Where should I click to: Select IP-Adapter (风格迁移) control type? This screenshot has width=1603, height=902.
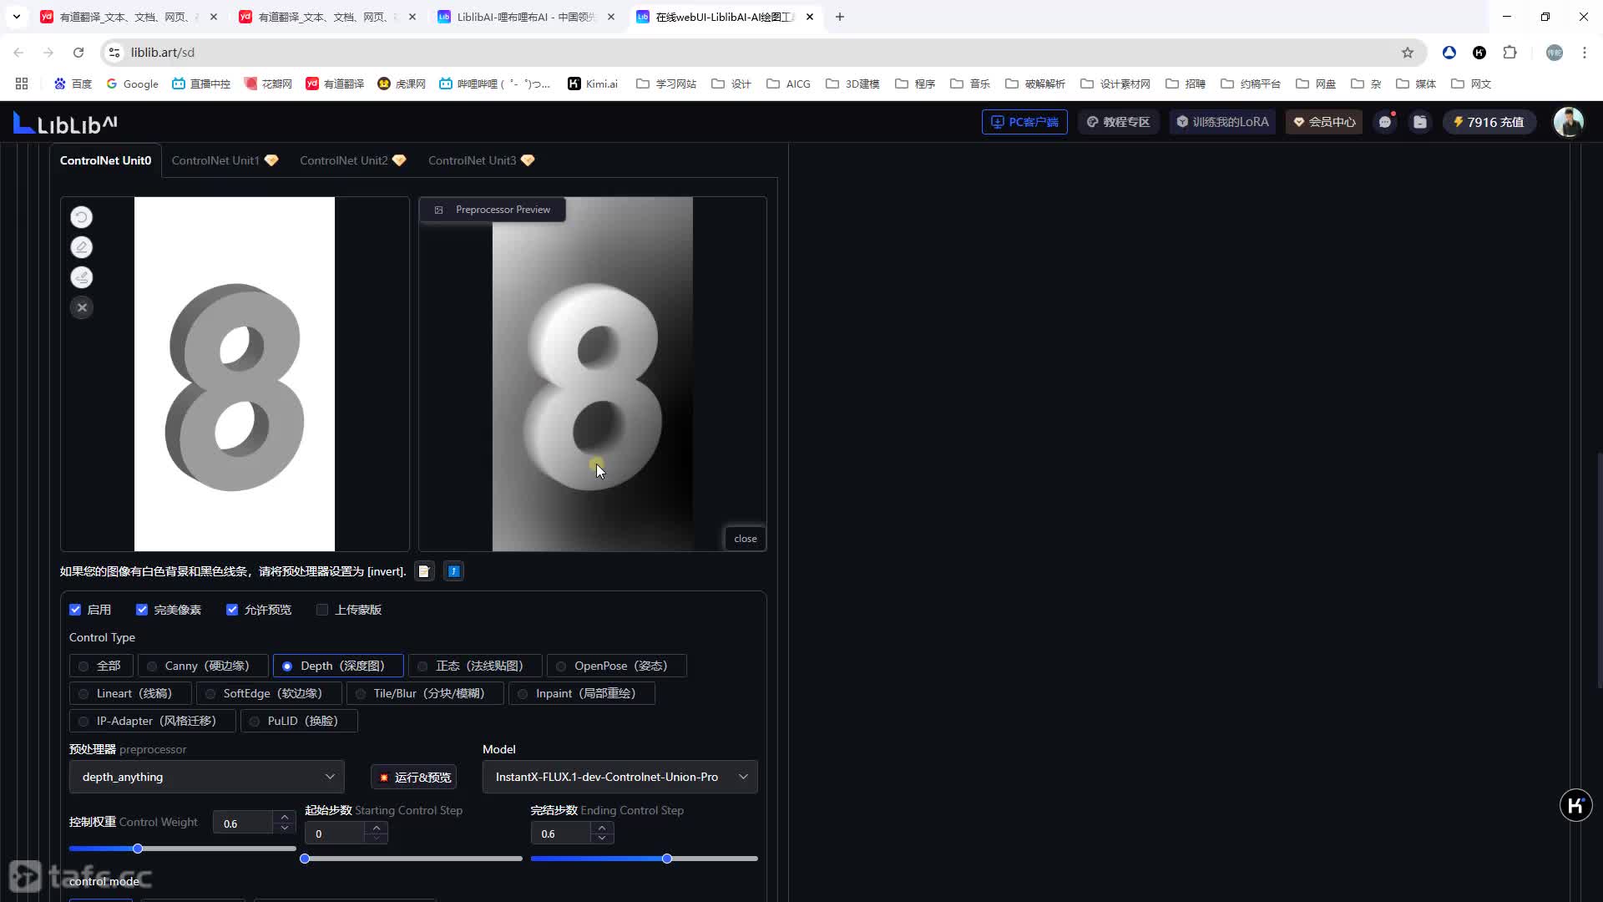tap(152, 721)
